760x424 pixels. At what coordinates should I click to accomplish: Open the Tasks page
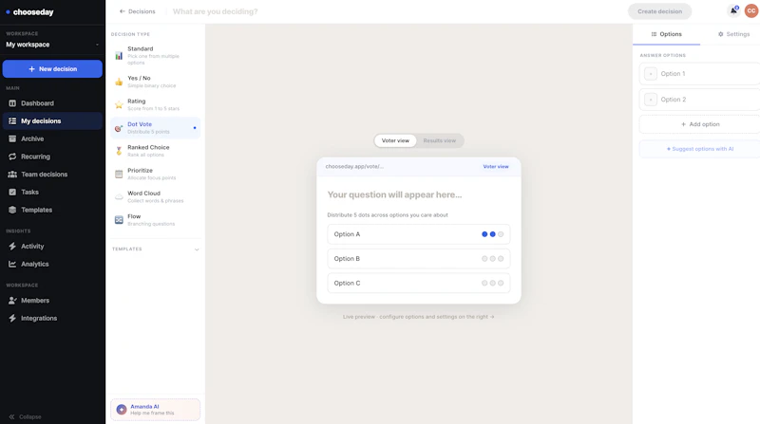pos(52,193)
